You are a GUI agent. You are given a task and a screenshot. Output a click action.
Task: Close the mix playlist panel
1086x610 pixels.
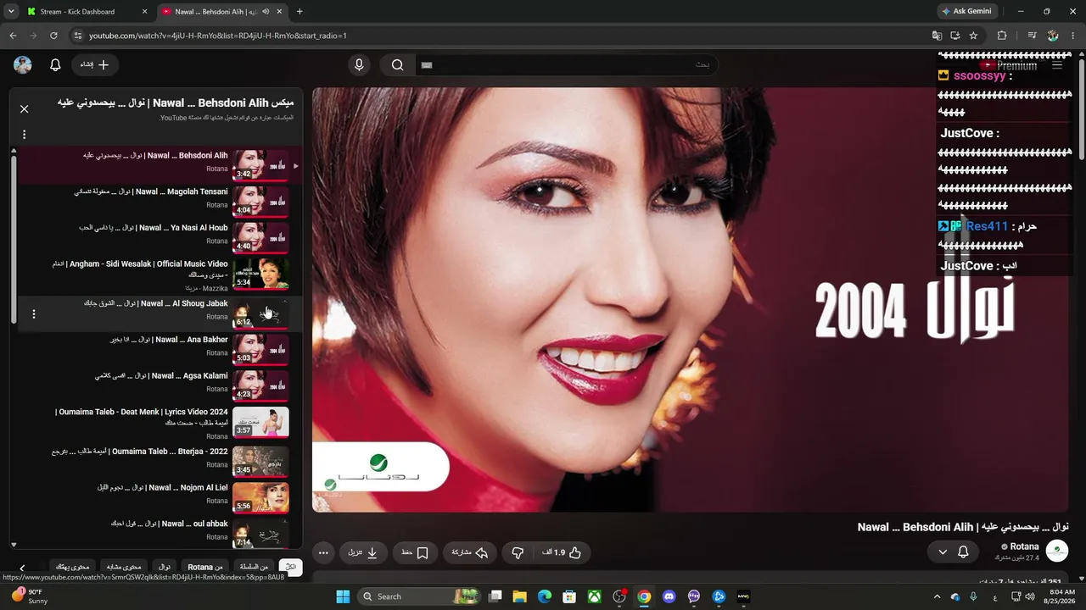pos(24,109)
